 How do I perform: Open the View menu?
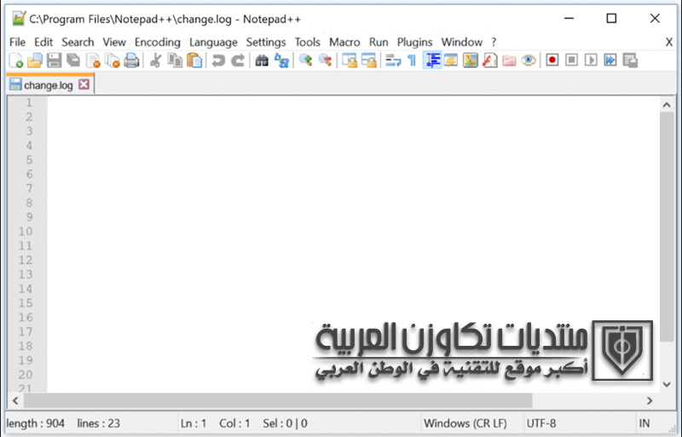(114, 43)
